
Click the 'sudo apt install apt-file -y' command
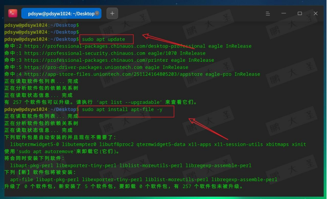coord(122,109)
